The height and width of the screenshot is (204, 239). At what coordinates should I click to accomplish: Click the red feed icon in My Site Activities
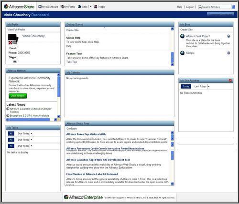point(230,81)
